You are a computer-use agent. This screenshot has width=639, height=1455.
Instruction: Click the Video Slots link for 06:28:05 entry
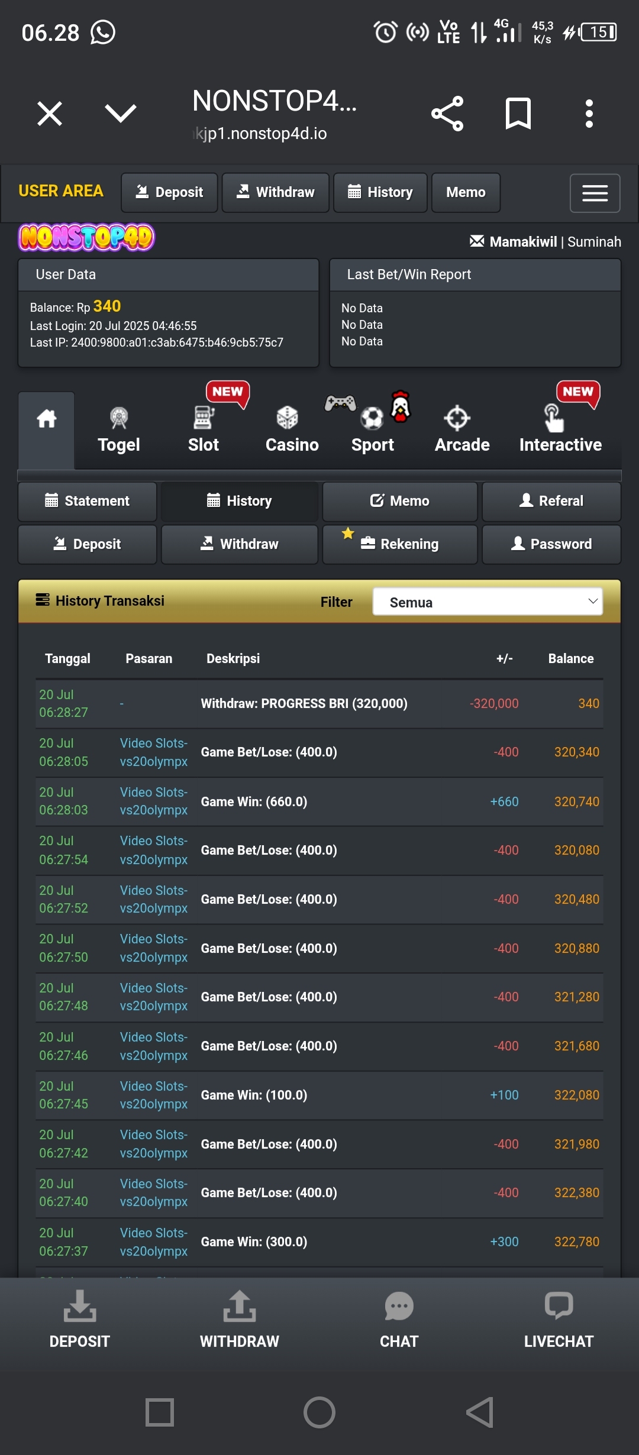tap(154, 752)
